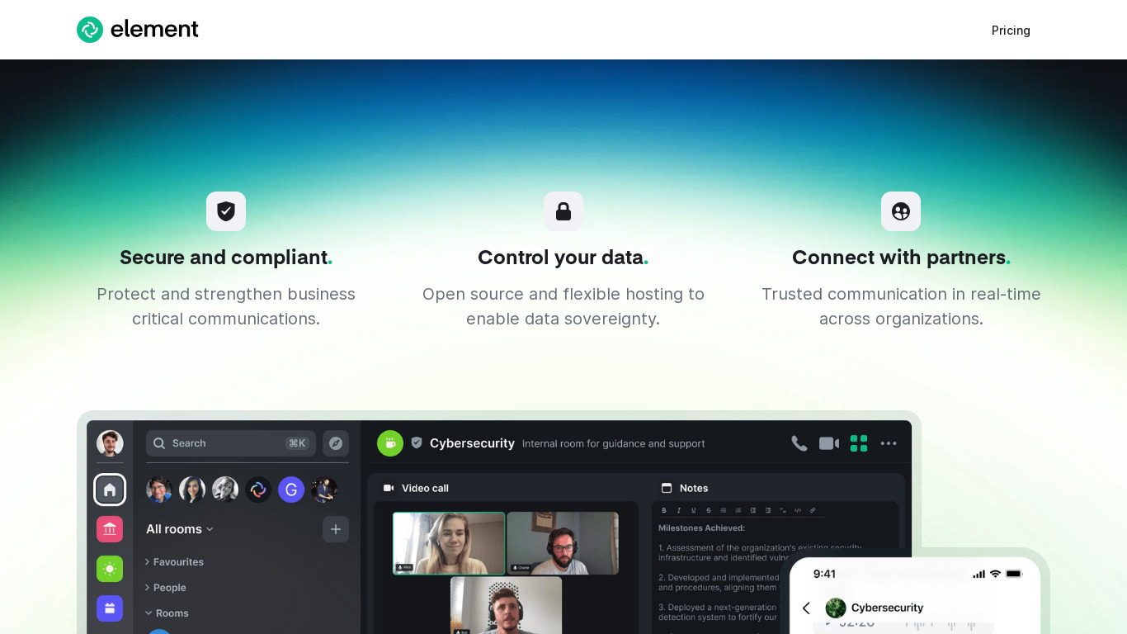This screenshot has width=1127, height=634.
Task: Start a video call with camera icon
Action: pos(829,443)
